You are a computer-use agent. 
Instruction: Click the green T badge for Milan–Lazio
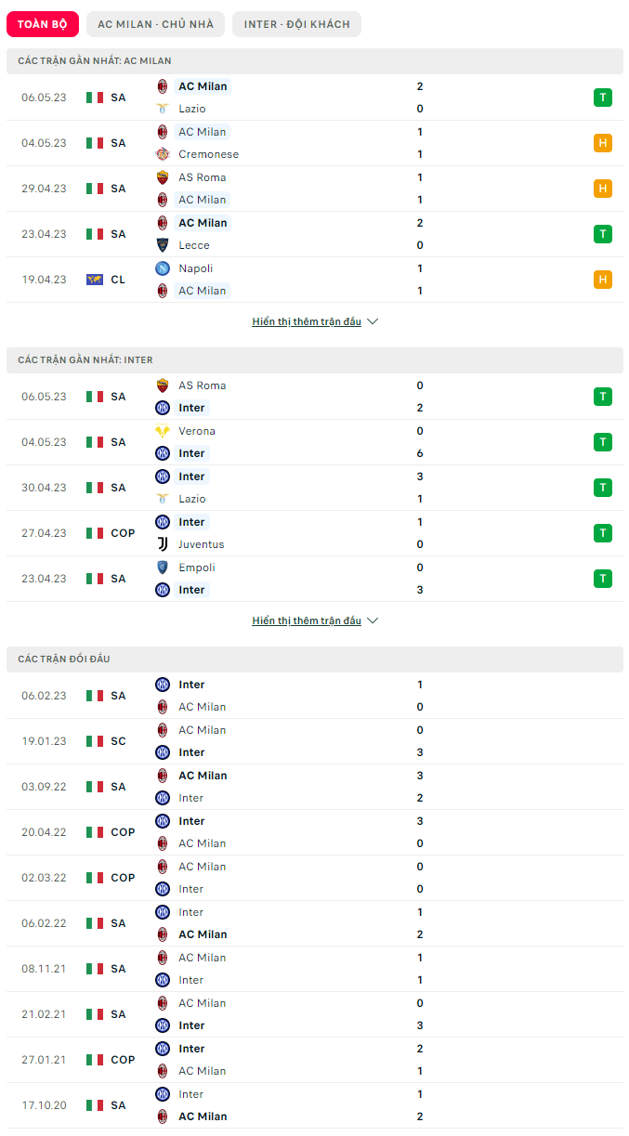coord(603,98)
